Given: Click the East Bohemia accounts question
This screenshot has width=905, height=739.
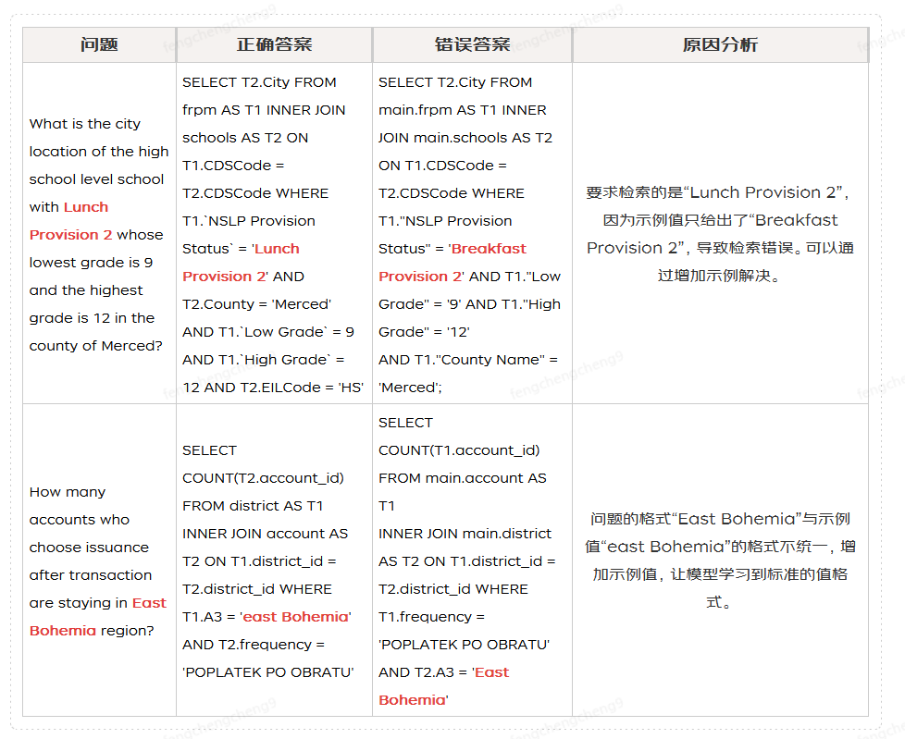Looking at the screenshot, I should point(98,560).
